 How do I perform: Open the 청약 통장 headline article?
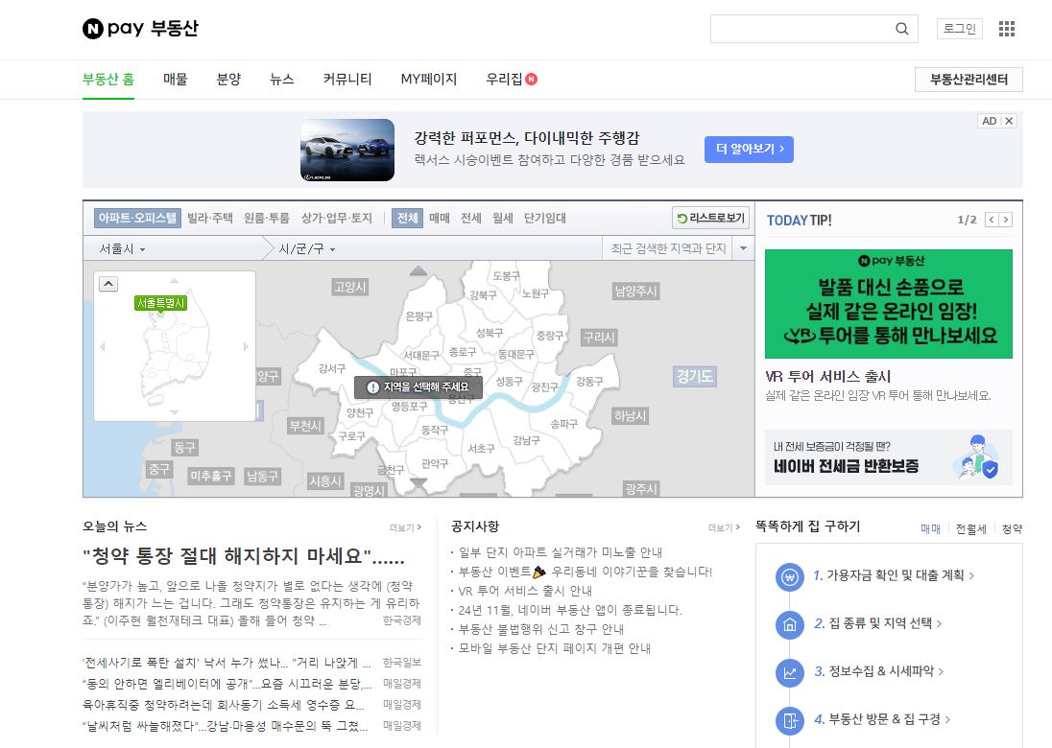click(x=243, y=556)
